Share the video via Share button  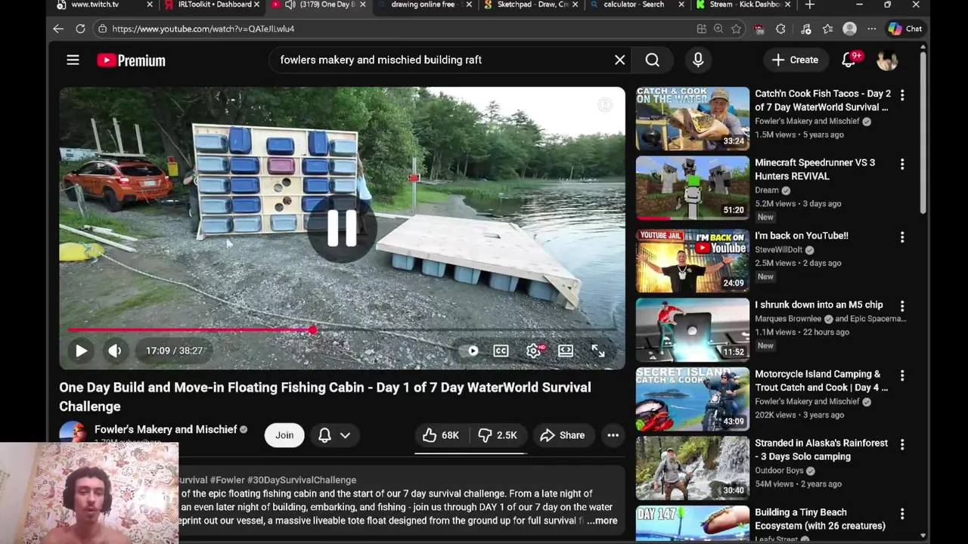(x=563, y=435)
